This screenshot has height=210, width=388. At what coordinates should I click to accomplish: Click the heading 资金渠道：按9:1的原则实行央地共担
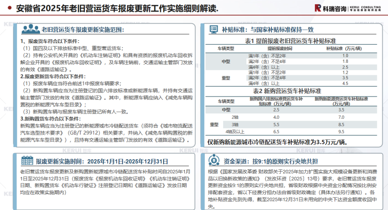(x=271, y=161)
